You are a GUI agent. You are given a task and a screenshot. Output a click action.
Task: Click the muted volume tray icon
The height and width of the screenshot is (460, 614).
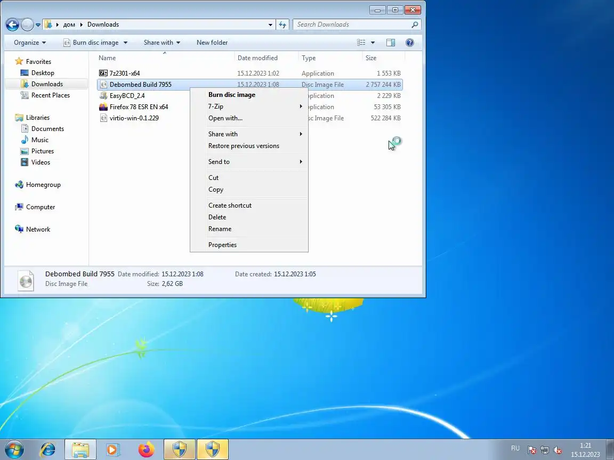pyautogui.click(x=558, y=450)
